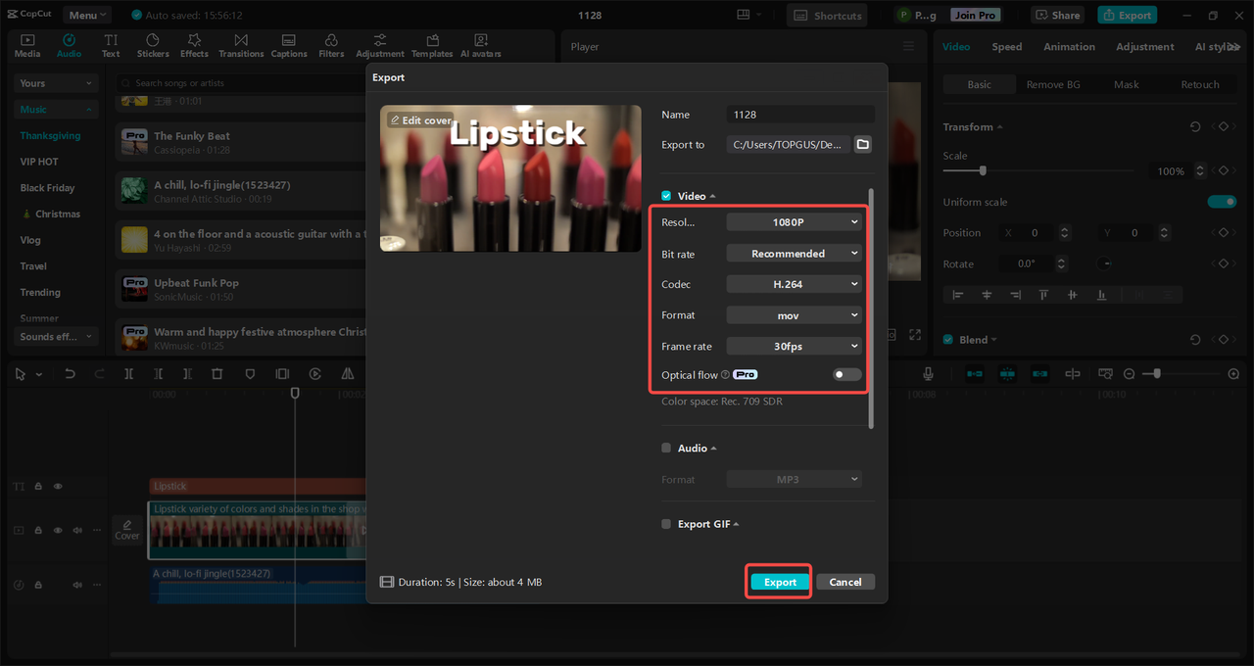Open the Templates panel icon
The image size is (1254, 666).
click(432, 45)
